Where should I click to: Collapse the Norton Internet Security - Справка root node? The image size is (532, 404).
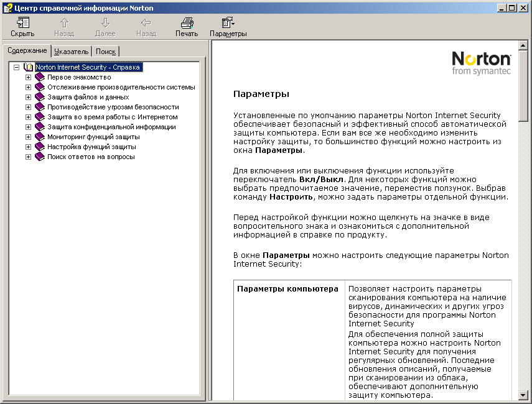point(16,68)
